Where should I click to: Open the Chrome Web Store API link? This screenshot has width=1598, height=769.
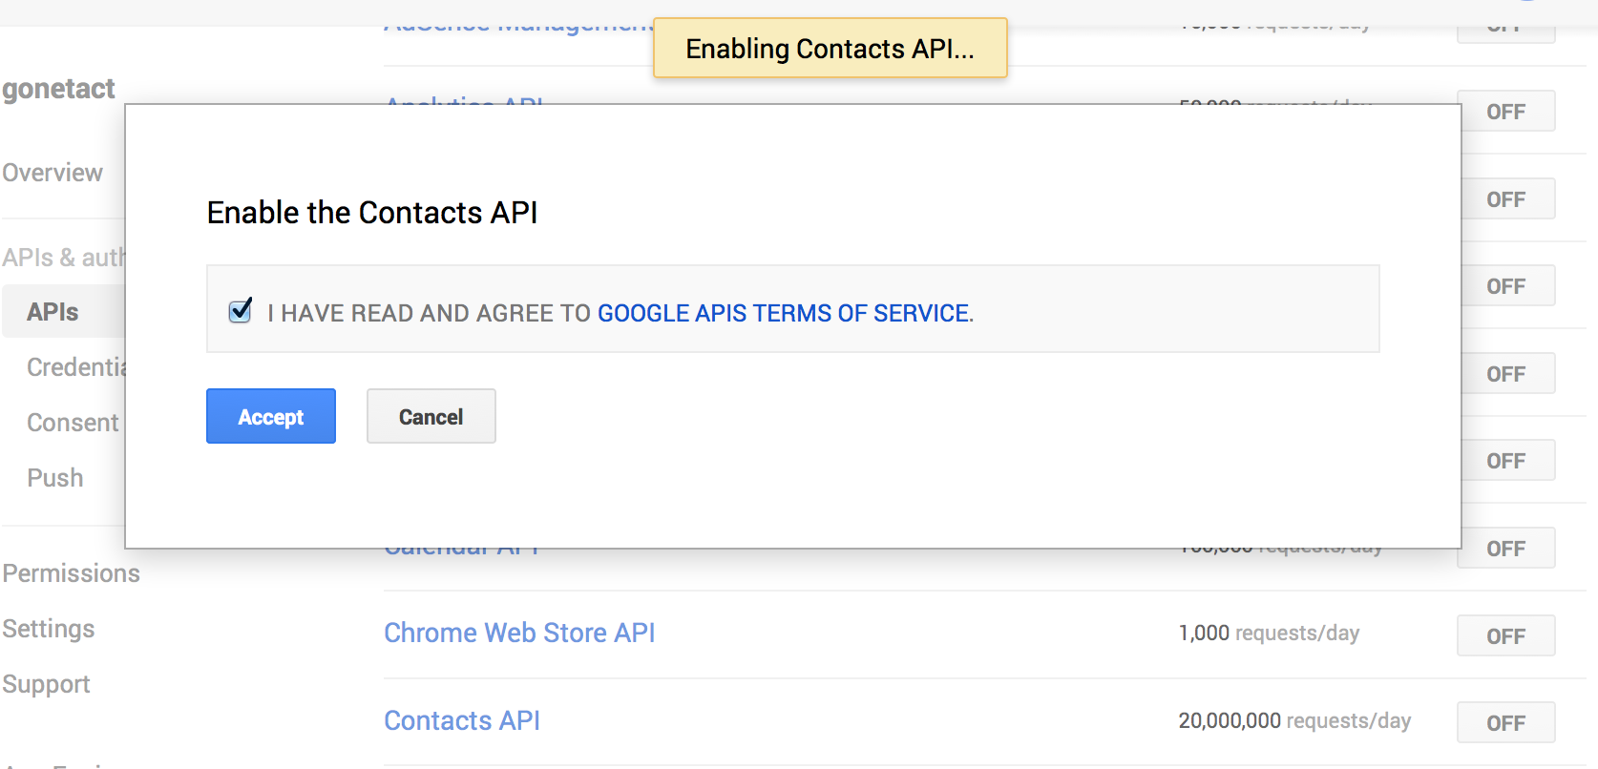[x=519, y=633]
